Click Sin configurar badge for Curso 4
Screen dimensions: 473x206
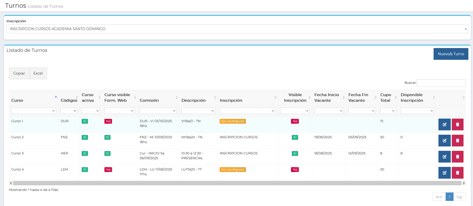coord(233,169)
